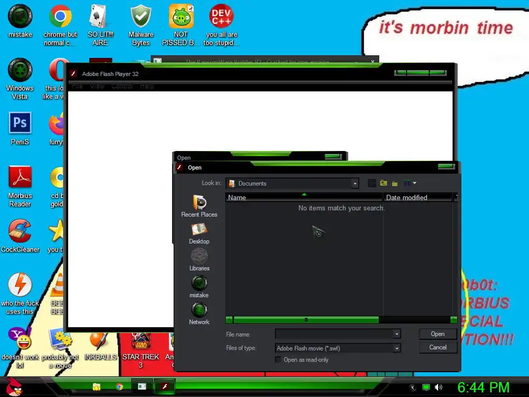The width and height of the screenshot is (529, 397).
Task: Click the right scroll arrow of the file list
Action: pos(454,319)
